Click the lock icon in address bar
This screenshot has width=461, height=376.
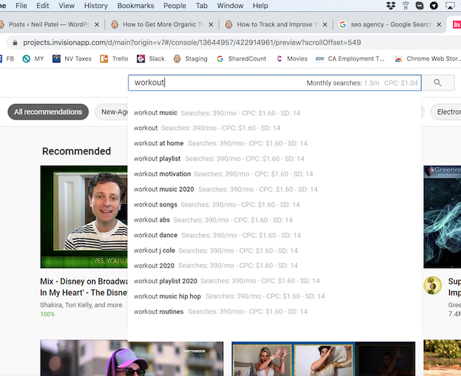coord(15,43)
